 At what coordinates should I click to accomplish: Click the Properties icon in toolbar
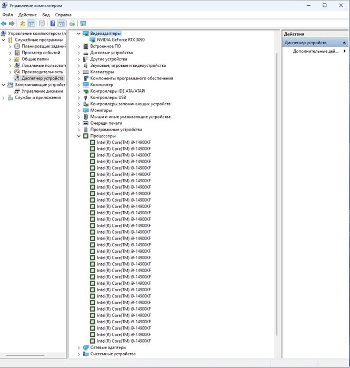(42, 24)
